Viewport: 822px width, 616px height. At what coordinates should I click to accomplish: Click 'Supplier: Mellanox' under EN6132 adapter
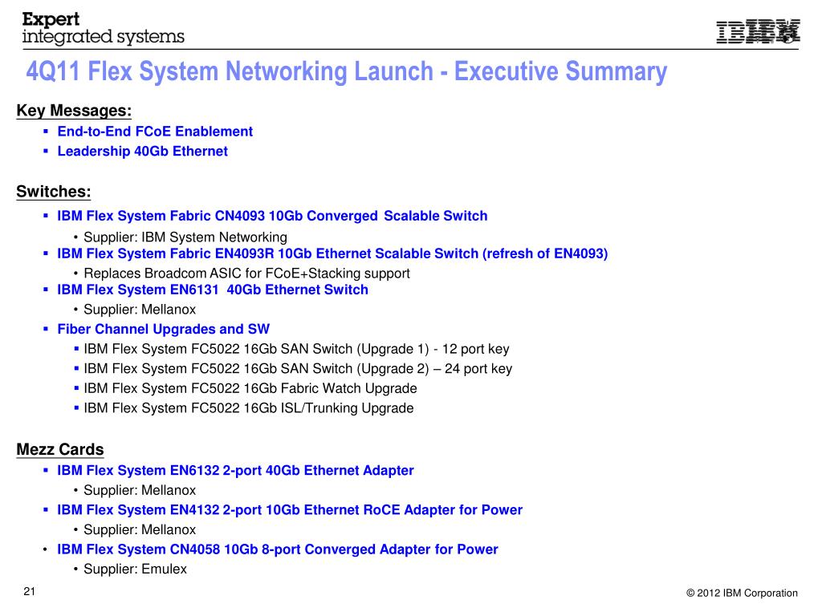pos(140,490)
